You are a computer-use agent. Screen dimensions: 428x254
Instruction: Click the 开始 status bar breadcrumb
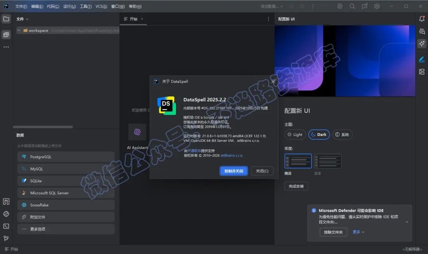11,249
